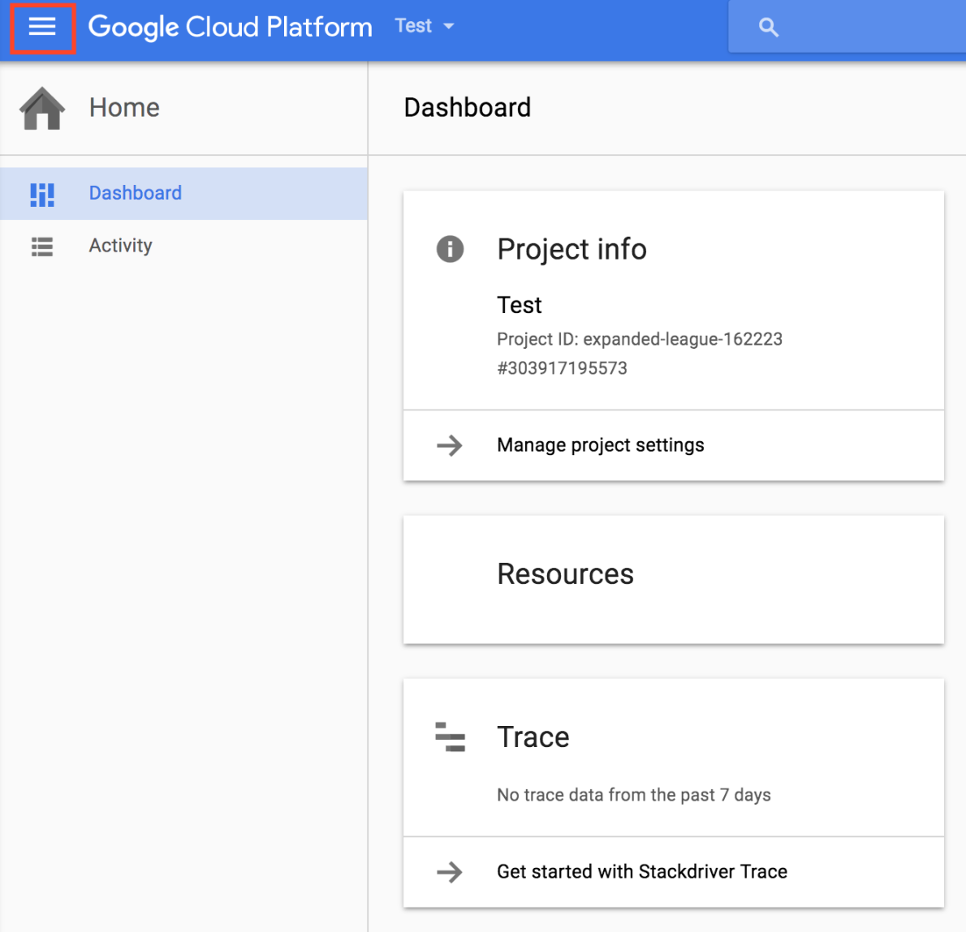Open Dashboard in the sidebar
Image resolution: width=966 pixels, height=932 pixels.
pyautogui.click(x=183, y=193)
